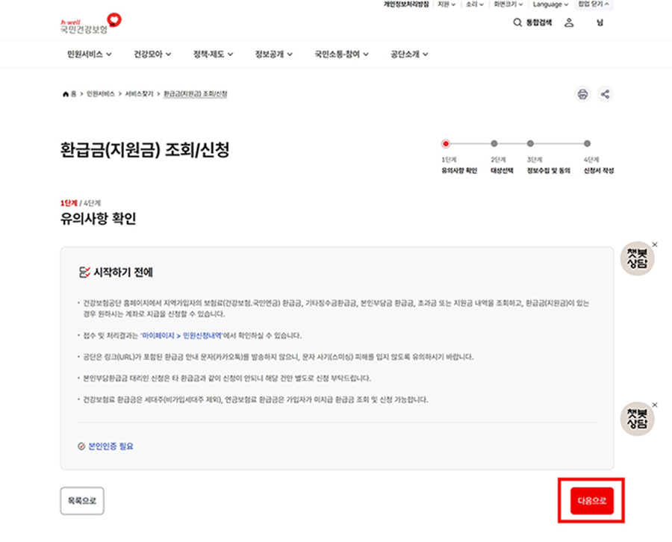672x542 pixels.
Task: Open the 화면크기 dropdown
Action: (508, 4)
